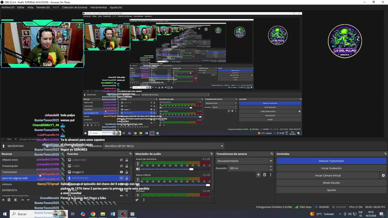Toggle the lock on LOGO source
Screen dimensions: 388x218
[x=127, y=166]
